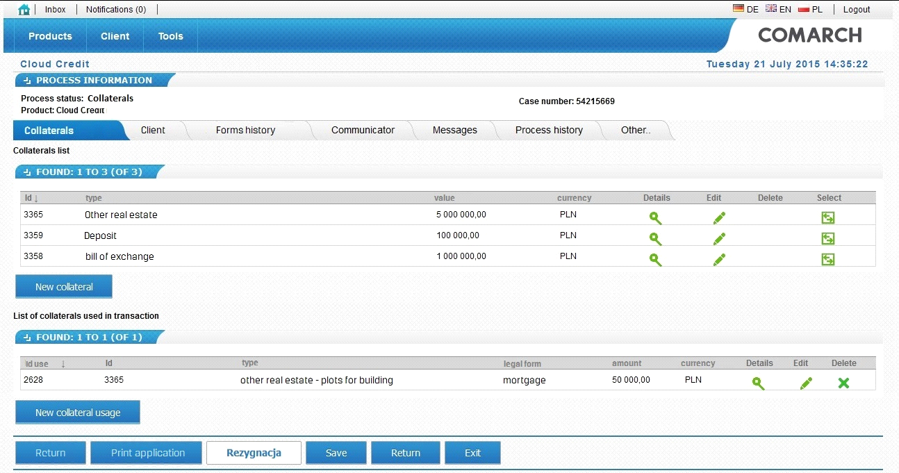The image size is (899, 473).
Task: Select collateral 3365 for the transaction
Action: (x=827, y=217)
